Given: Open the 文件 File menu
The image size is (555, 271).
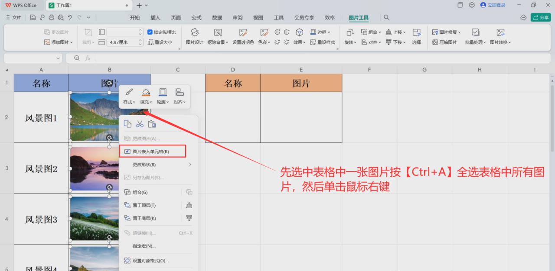Looking at the screenshot, I should point(13,17).
